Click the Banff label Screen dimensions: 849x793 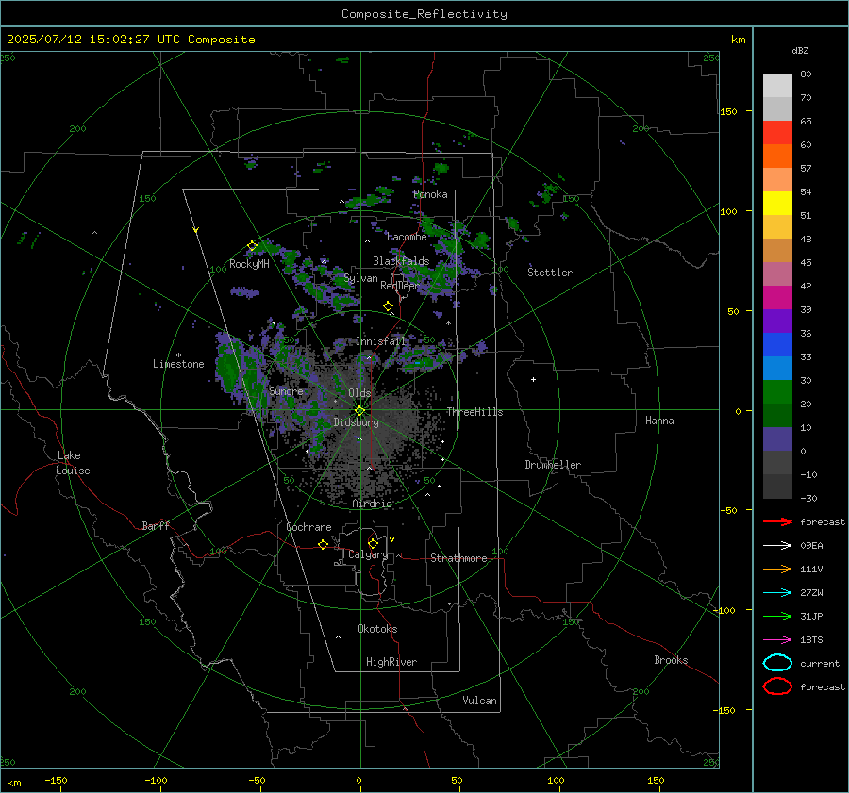click(x=156, y=525)
